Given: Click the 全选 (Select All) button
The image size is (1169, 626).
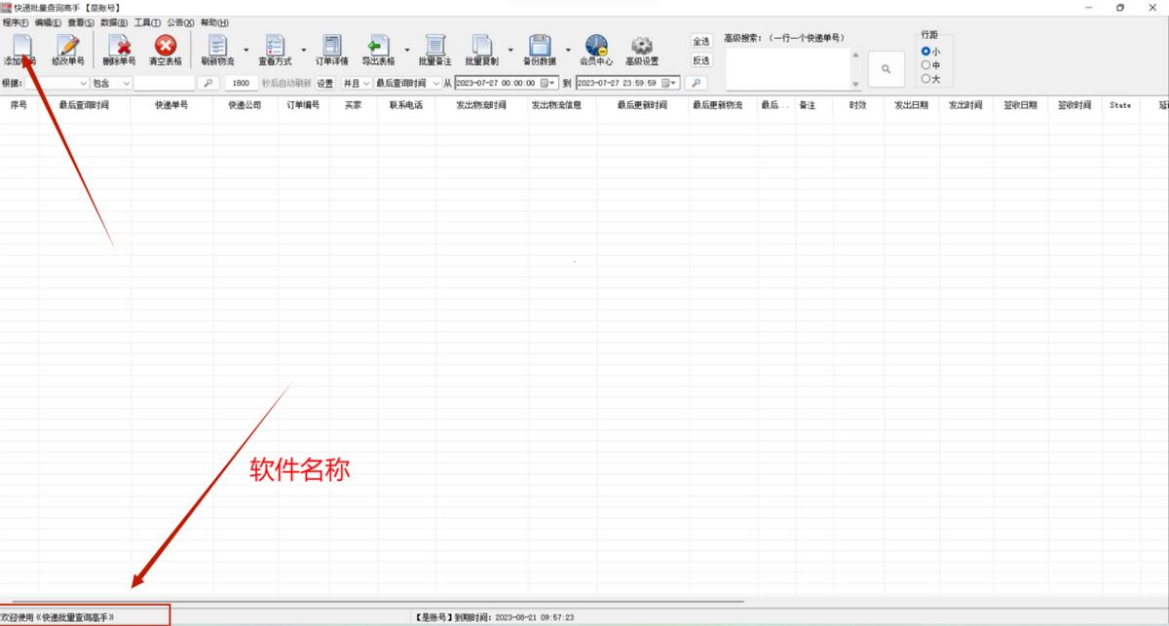Looking at the screenshot, I should coord(702,41).
